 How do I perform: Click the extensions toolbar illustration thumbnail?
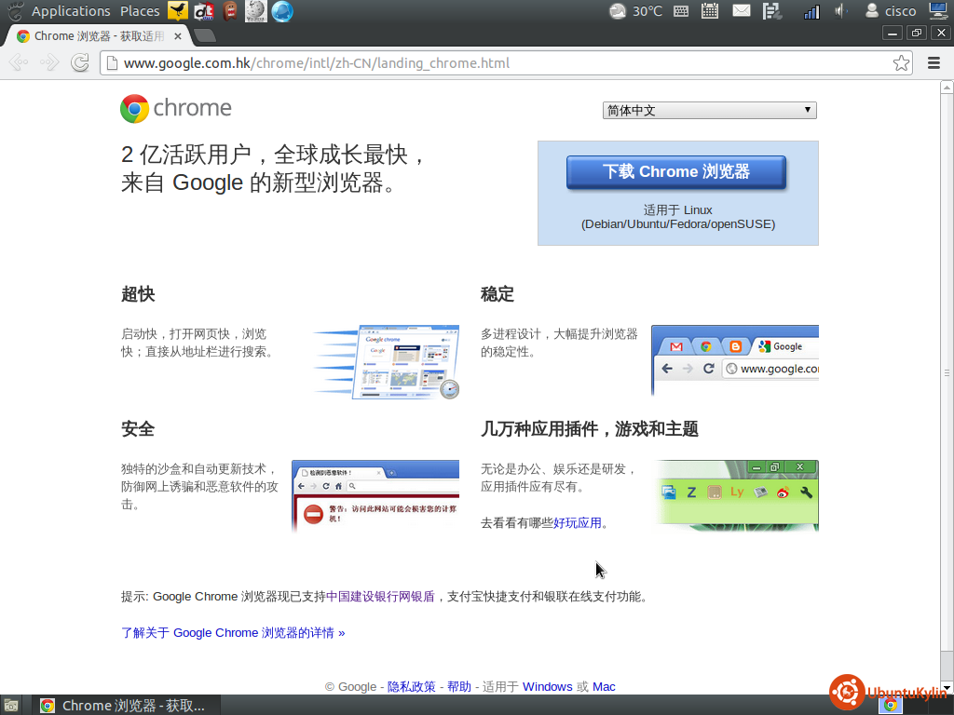click(738, 495)
